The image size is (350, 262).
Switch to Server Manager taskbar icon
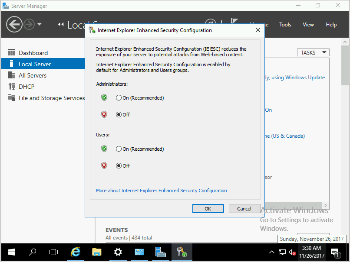(x=160, y=252)
